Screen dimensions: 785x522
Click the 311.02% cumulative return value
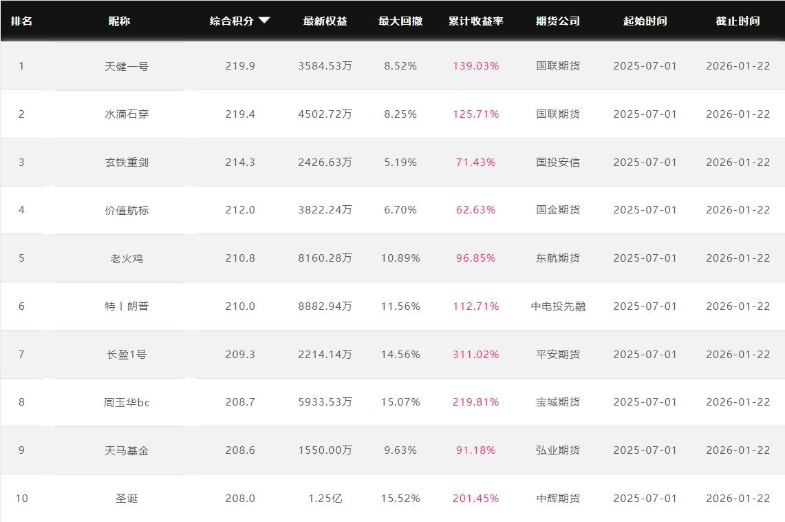[x=475, y=355]
